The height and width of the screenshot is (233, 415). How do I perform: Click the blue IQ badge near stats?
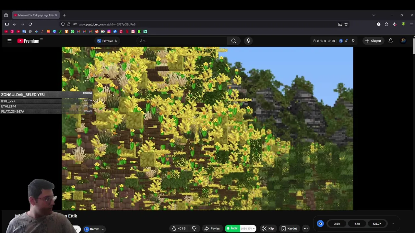pyautogui.click(x=320, y=224)
